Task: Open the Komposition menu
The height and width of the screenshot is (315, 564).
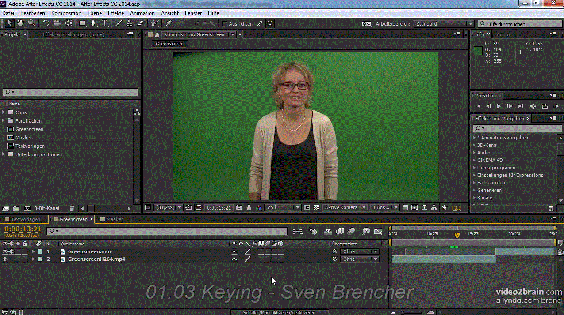Action: tap(66, 13)
